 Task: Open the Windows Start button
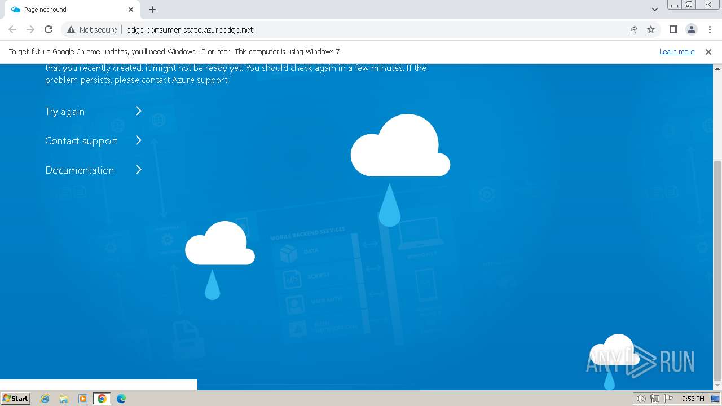tap(15, 399)
